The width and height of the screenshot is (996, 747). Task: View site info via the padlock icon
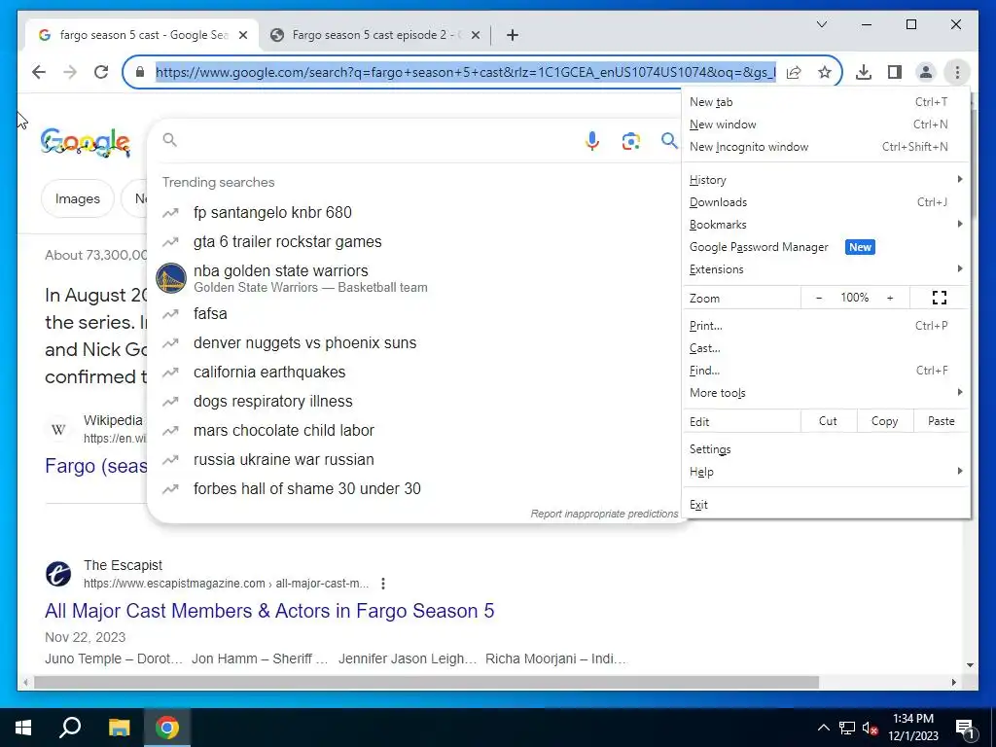(x=140, y=72)
